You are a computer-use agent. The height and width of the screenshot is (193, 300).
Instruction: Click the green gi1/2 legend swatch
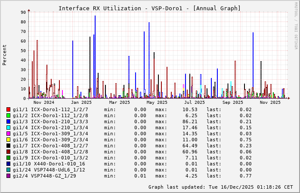[x=8, y=115]
